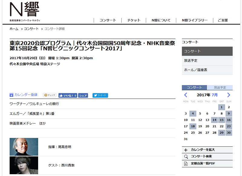Advance calendar to the next month

[229, 95]
